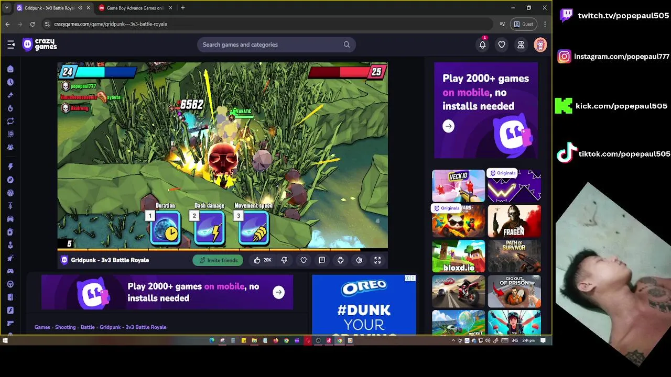The height and width of the screenshot is (377, 671).
Task: Open Trending flame icon in sidebar
Action: tap(10, 108)
